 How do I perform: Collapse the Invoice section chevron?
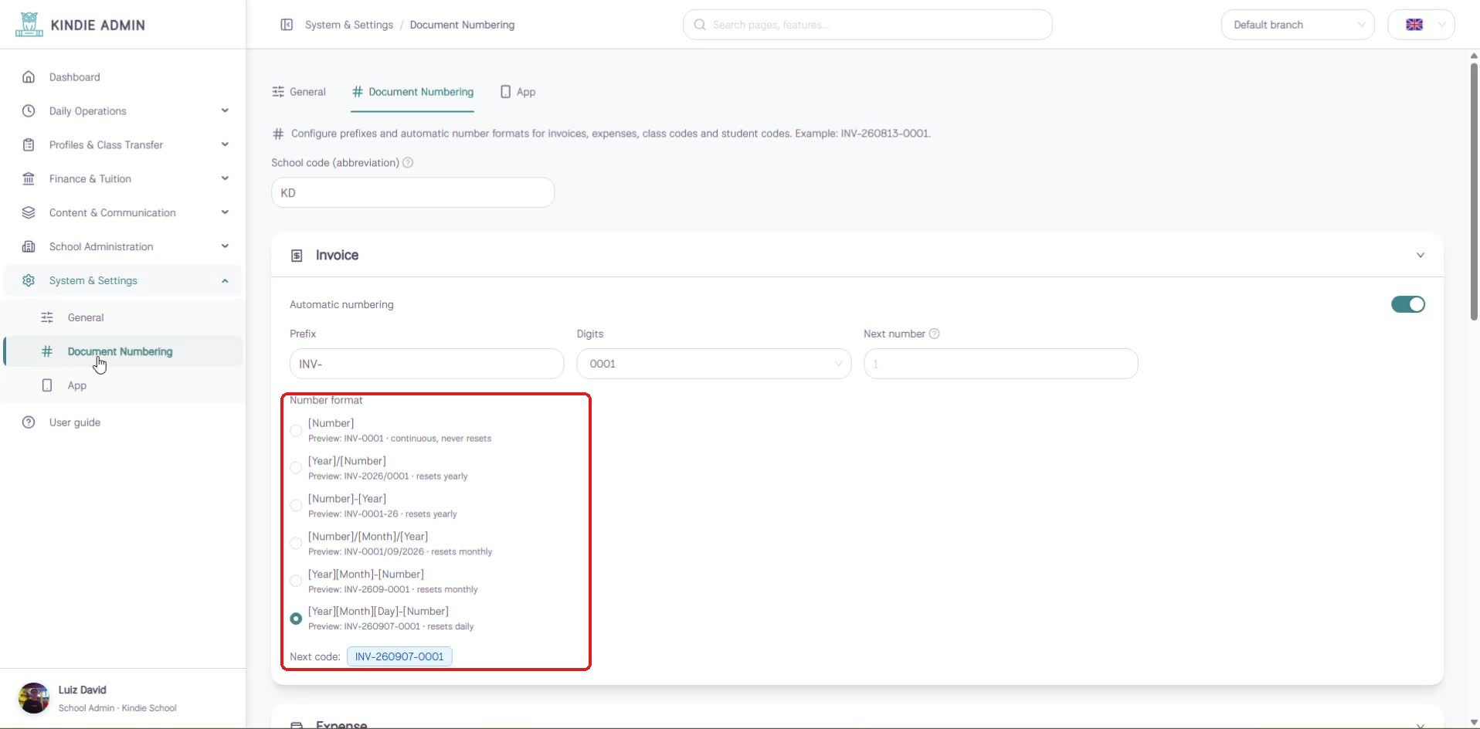[1420, 256]
